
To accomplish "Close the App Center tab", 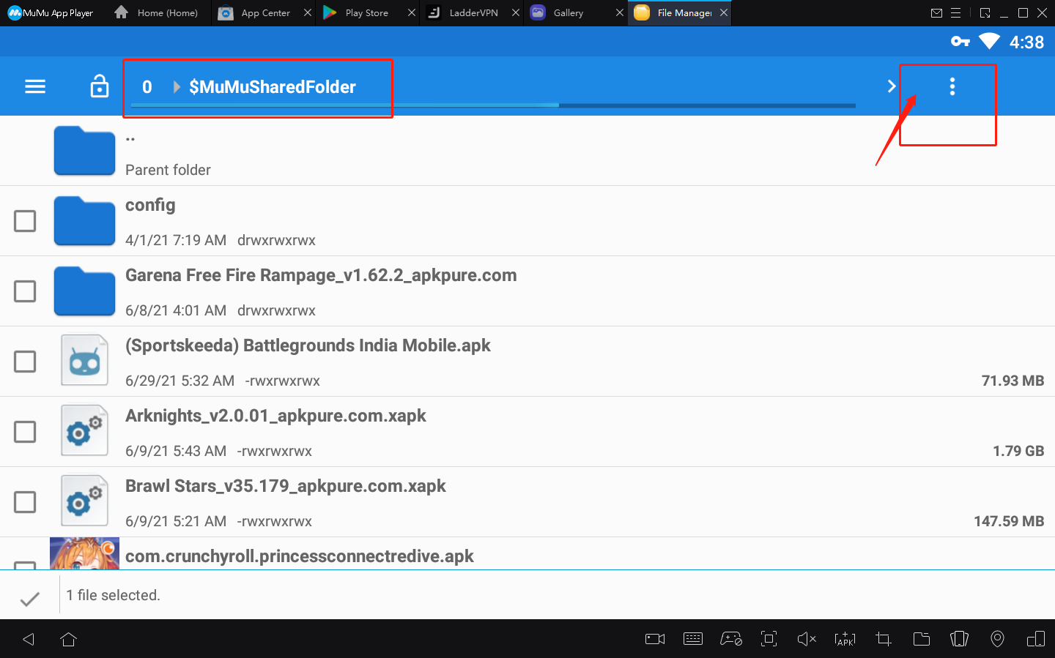I will [x=308, y=13].
